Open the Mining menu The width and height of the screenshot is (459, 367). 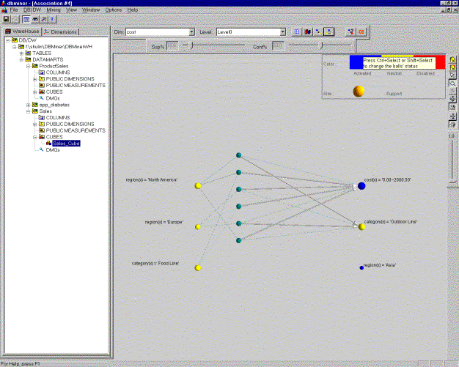54,10
